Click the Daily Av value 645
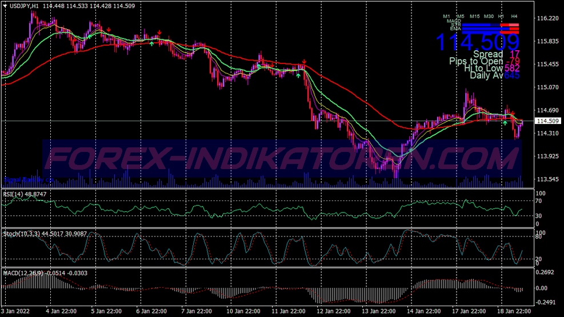 click(512, 75)
